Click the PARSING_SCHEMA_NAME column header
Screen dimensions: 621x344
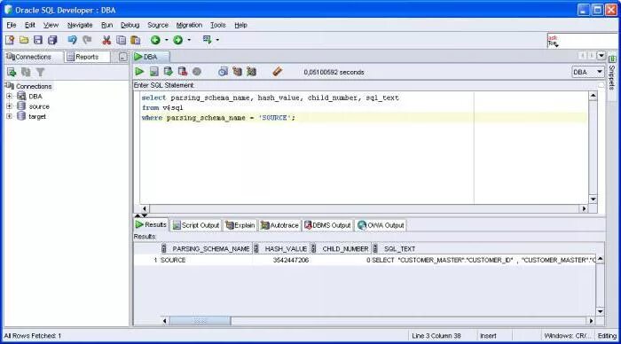click(207, 248)
